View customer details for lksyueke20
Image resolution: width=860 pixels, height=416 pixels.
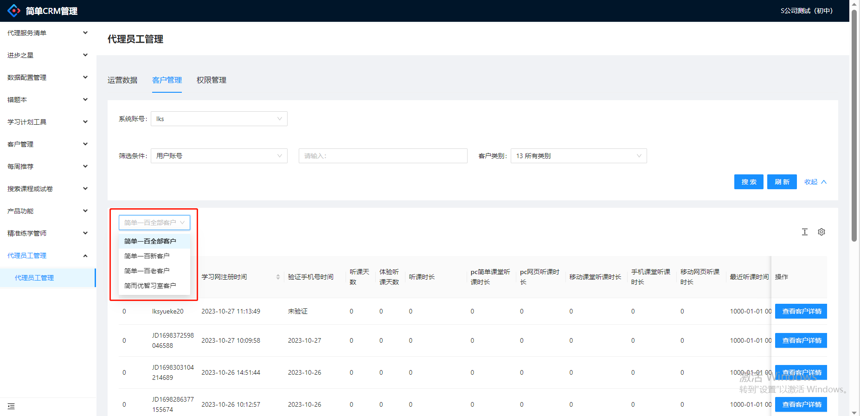click(801, 311)
